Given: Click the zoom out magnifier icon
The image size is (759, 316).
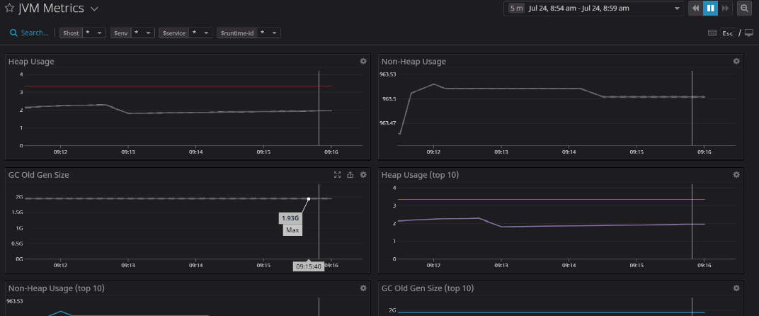Looking at the screenshot, I should tap(744, 9).
